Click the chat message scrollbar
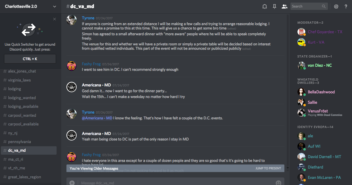Screen dimensions: 352x185 pos(288,87)
